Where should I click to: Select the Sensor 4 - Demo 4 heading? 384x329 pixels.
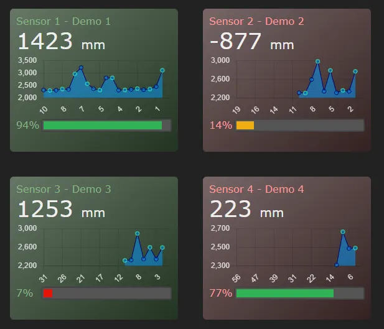256,189
